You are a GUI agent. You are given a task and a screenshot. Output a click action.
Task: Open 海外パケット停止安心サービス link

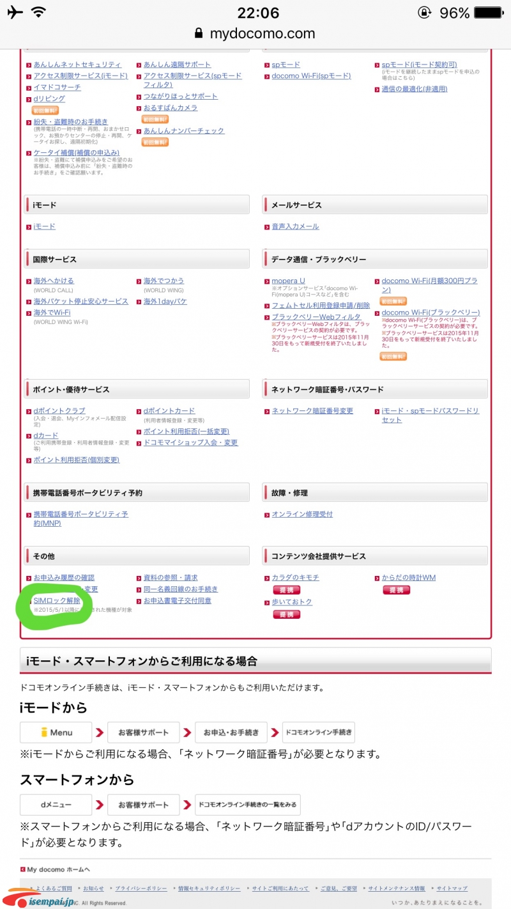pos(80,301)
